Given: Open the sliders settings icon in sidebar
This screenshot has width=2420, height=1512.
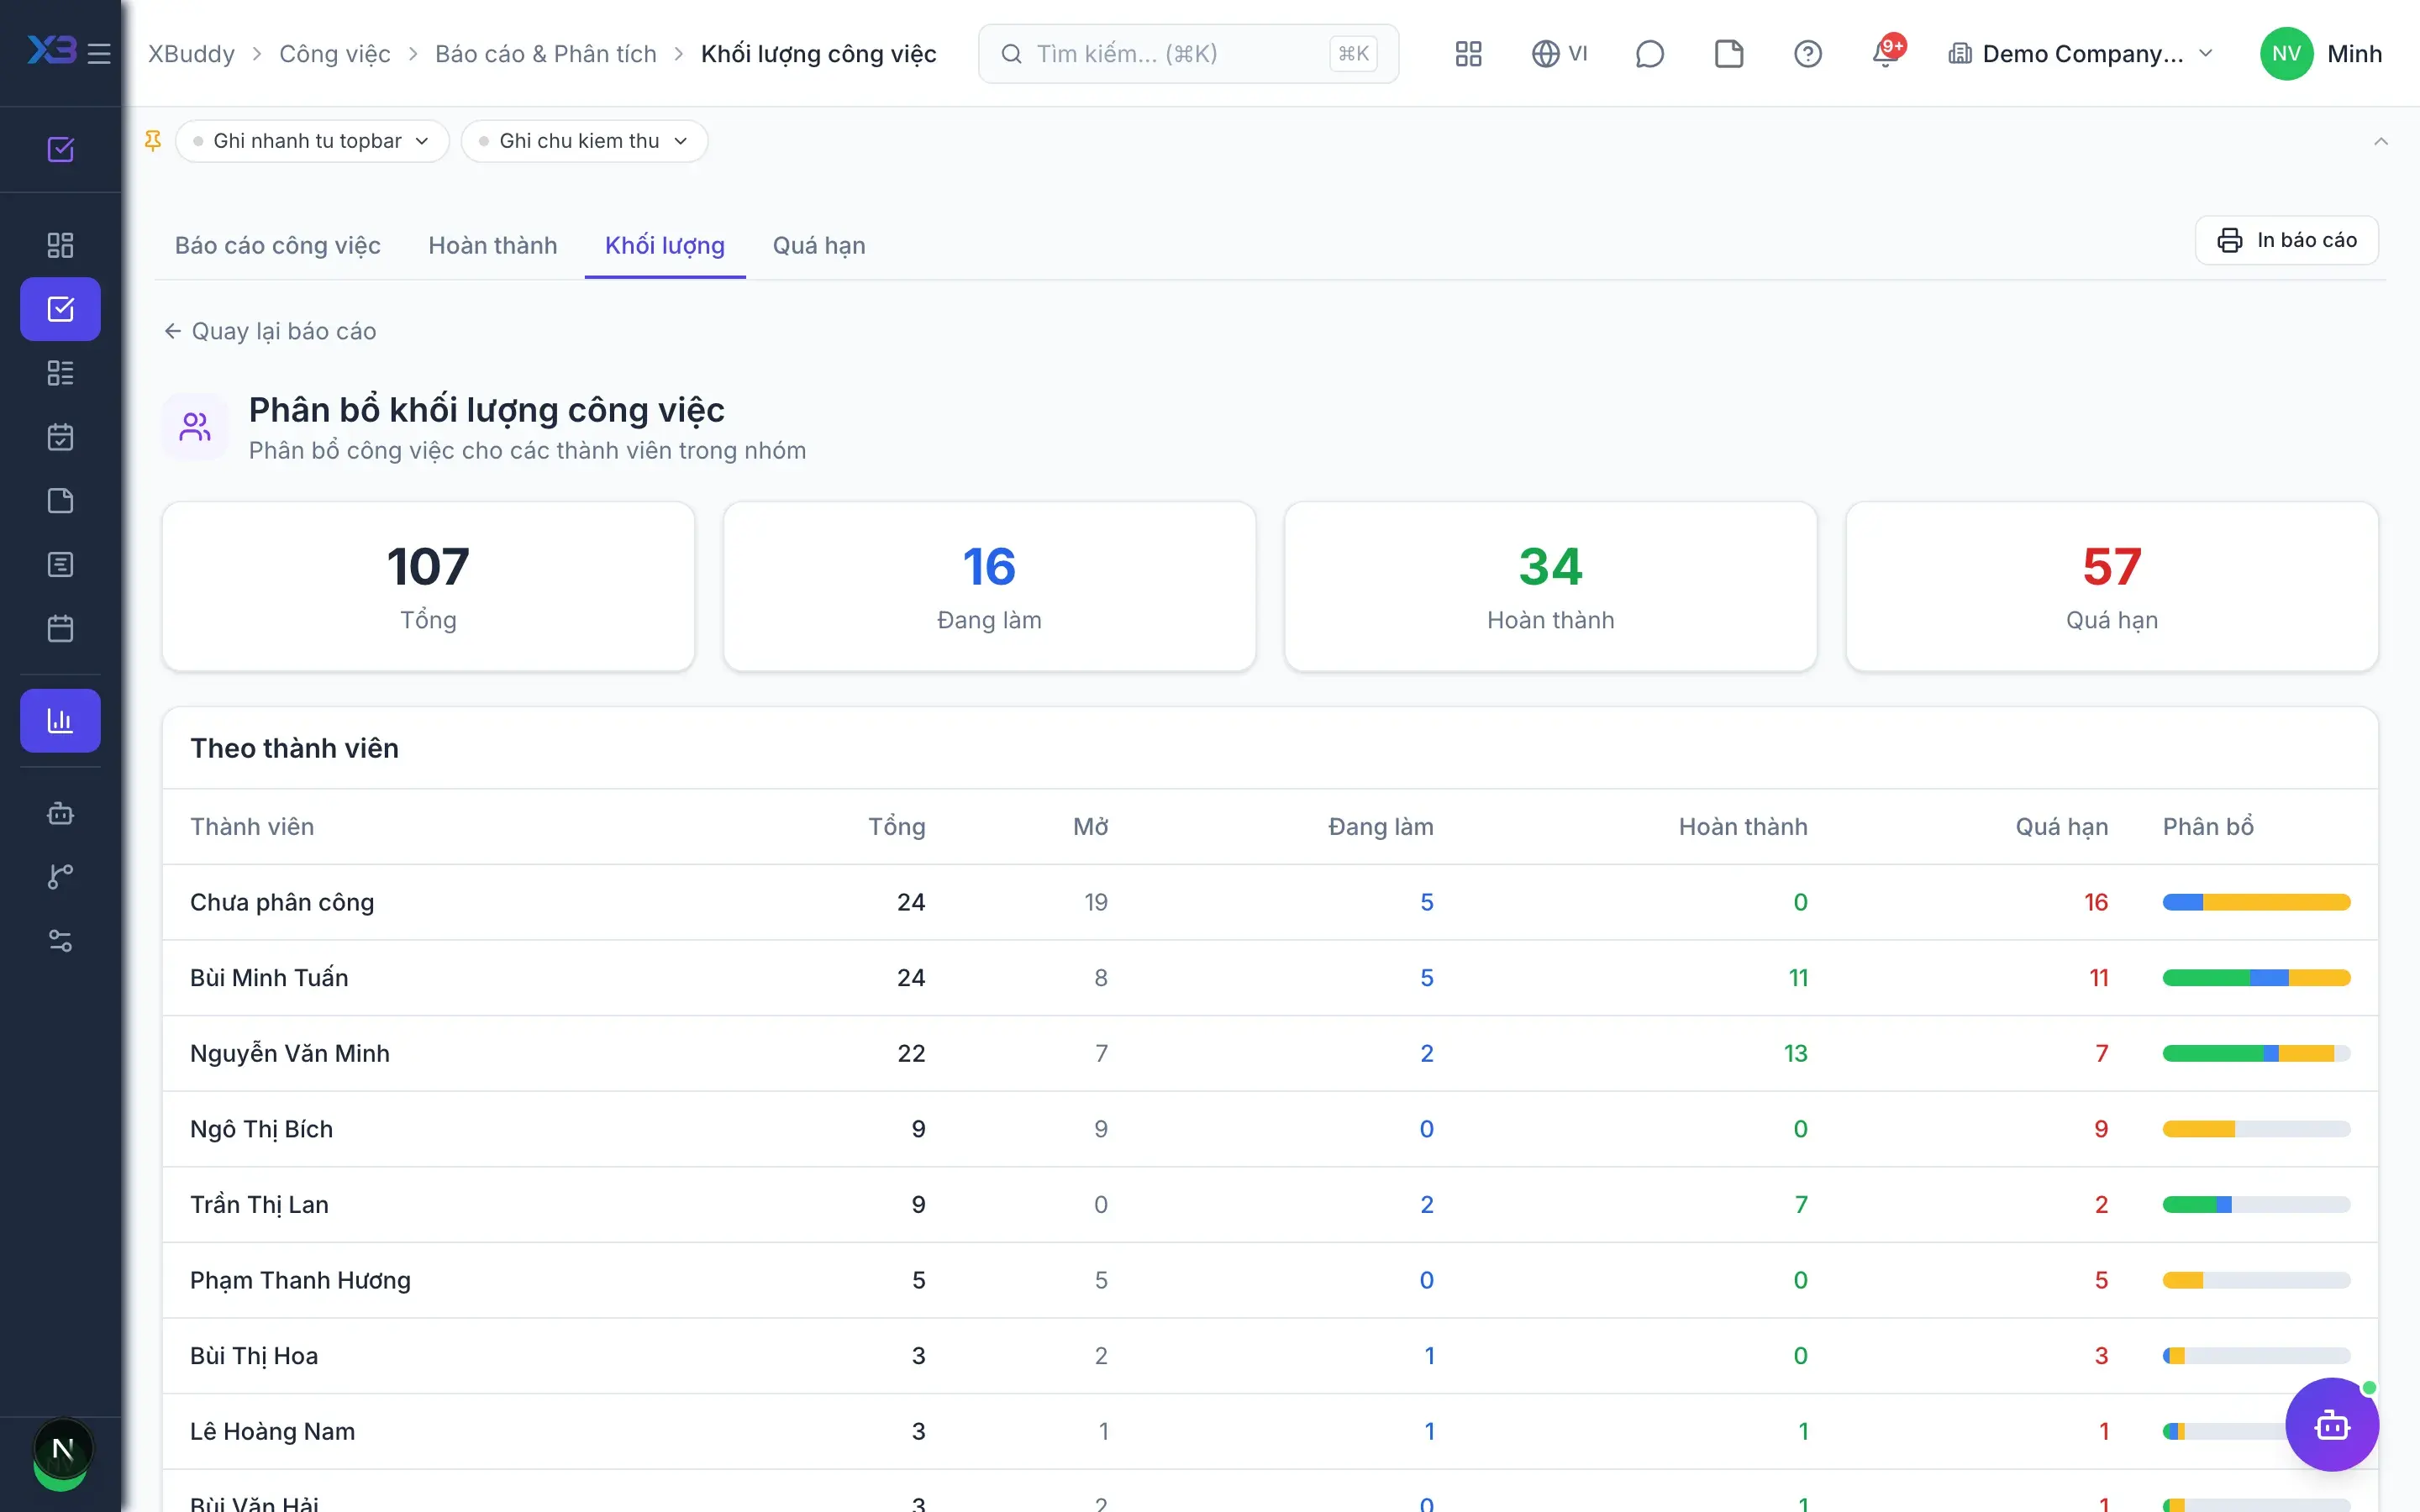Looking at the screenshot, I should [60, 941].
